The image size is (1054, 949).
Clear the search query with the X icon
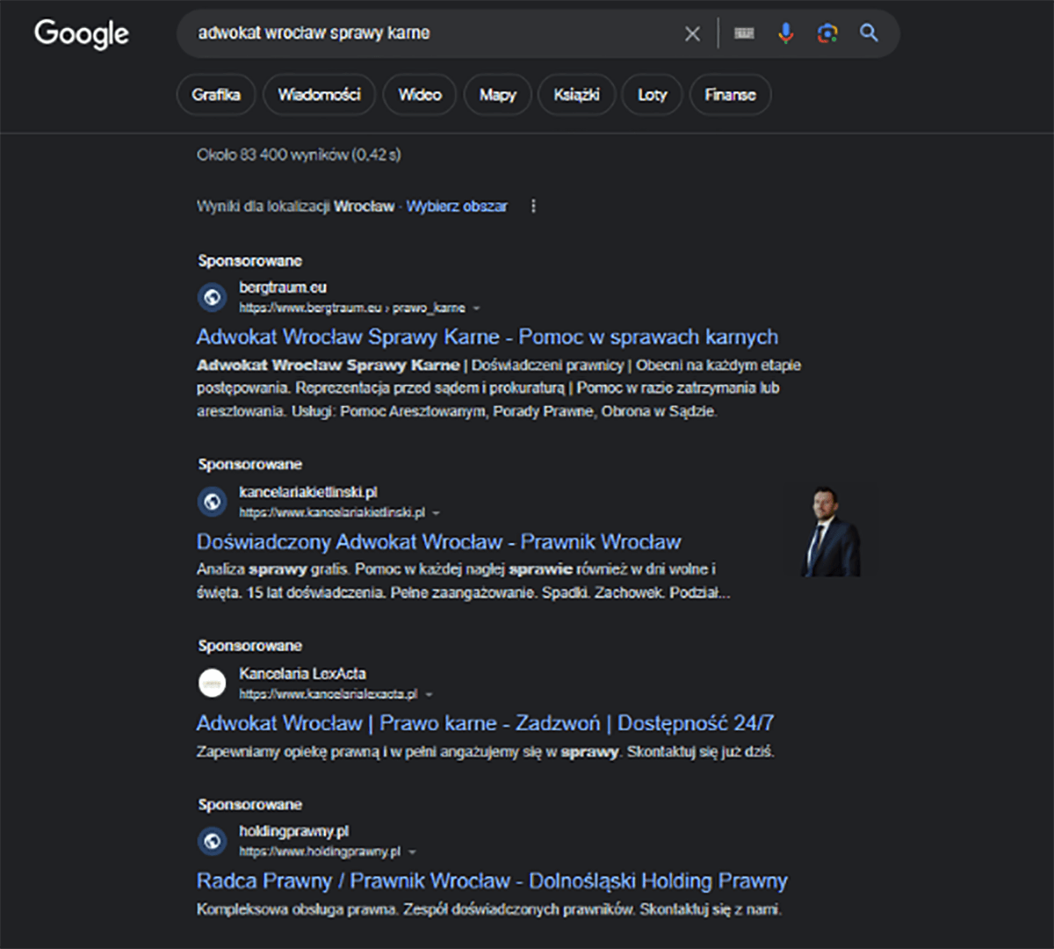click(692, 33)
